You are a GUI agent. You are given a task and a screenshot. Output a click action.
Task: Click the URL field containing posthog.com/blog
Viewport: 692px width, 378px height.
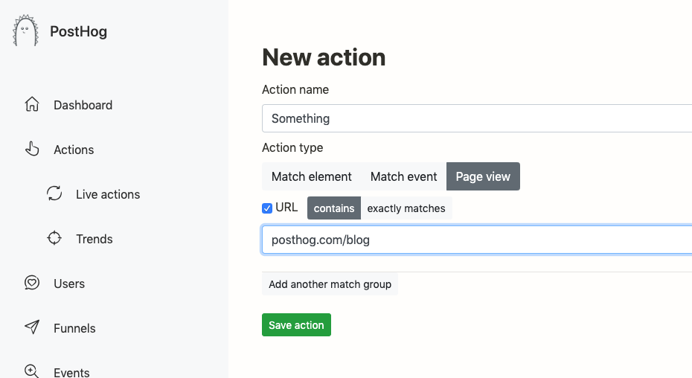[x=476, y=240]
